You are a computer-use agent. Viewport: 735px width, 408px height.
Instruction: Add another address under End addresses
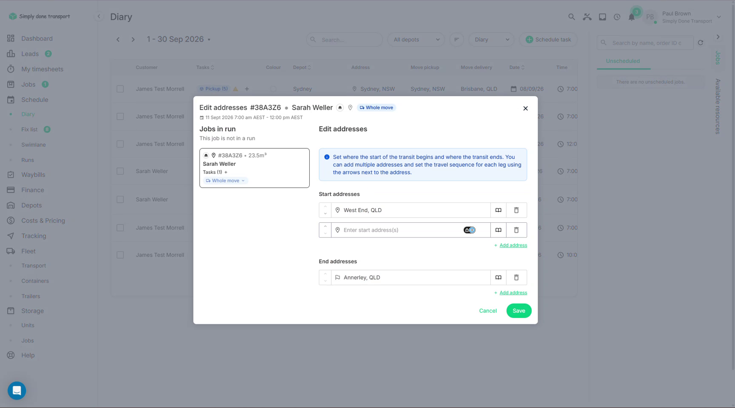510,293
